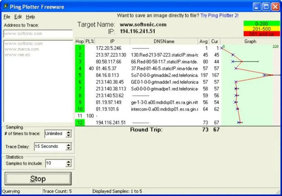Click the DNSName column header
This screenshot has height=196, width=282.
click(x=164, y=41)
